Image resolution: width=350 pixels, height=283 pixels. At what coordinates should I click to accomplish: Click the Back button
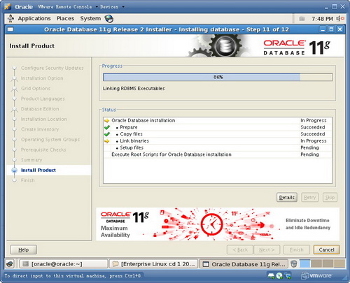pyautogui.click(x=240, y=249)
